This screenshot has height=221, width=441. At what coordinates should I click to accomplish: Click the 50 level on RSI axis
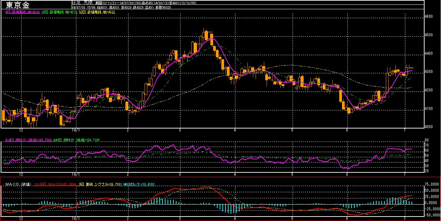pos(427,156)
